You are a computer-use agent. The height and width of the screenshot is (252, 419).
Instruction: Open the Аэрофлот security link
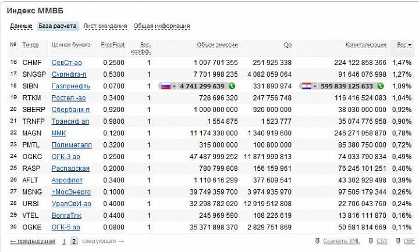tap(67, 180)
